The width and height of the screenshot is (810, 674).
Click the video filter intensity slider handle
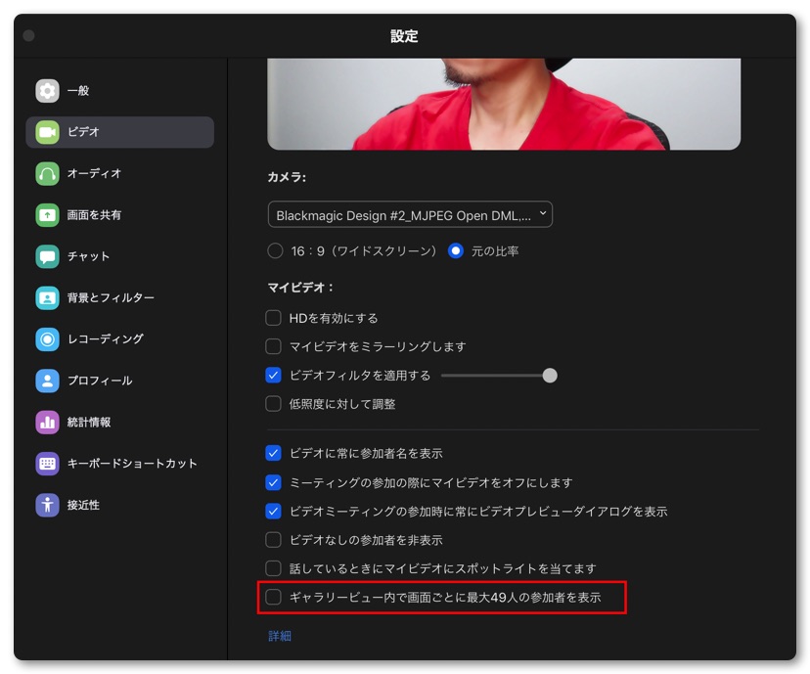coord(550,376)
